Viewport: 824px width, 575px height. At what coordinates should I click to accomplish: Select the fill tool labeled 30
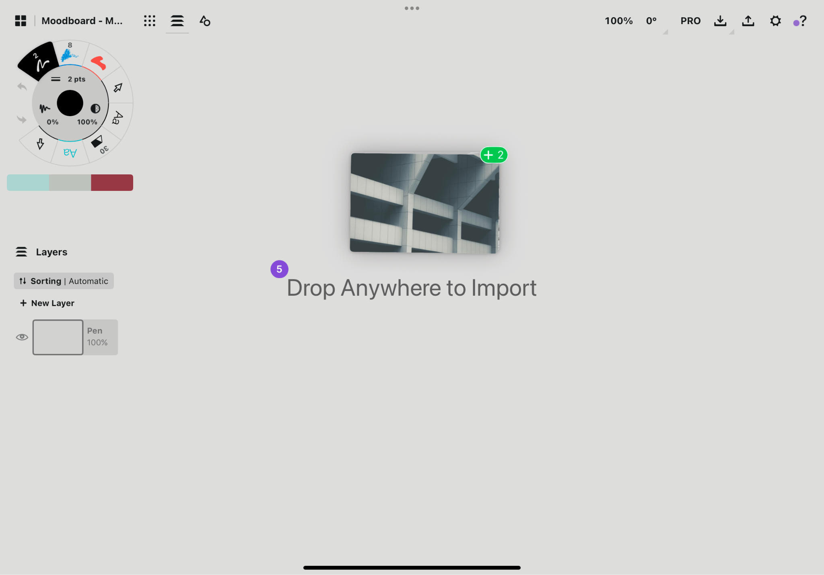click(x=99, y=144)
